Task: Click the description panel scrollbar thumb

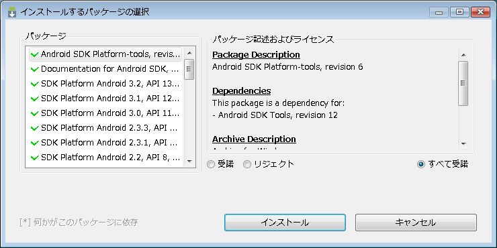Action: coord(463,83)
